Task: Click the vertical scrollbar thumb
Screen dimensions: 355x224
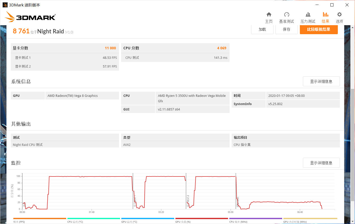Action: tap(353, 144)
